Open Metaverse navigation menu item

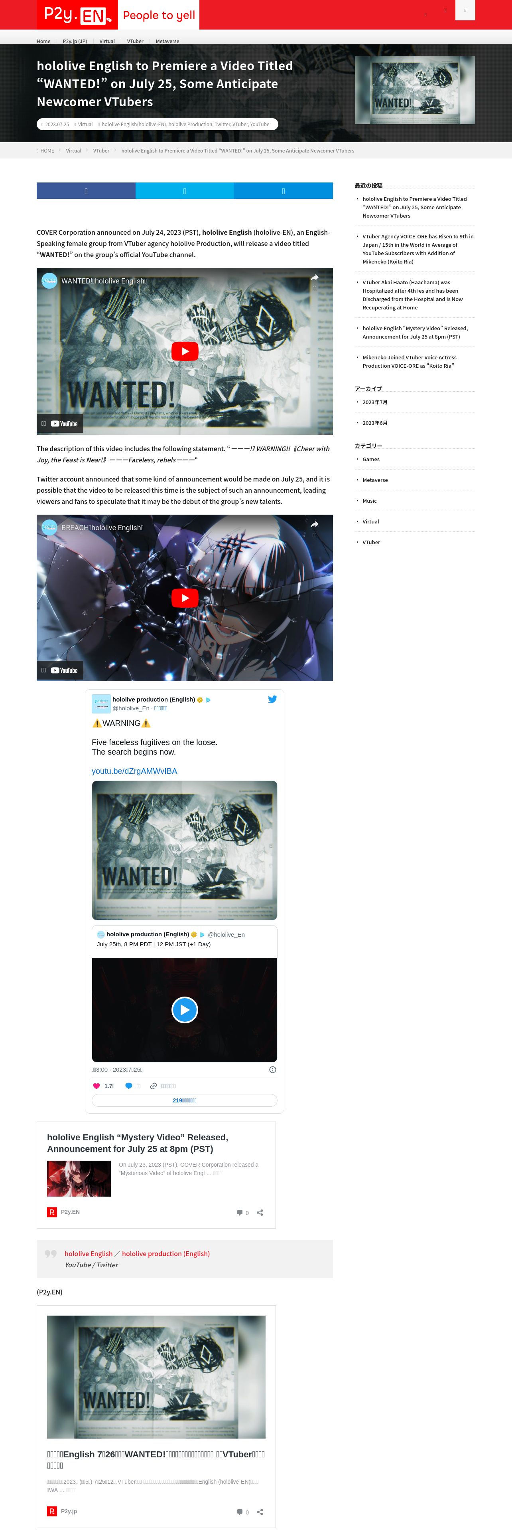[x=167, y=41]
